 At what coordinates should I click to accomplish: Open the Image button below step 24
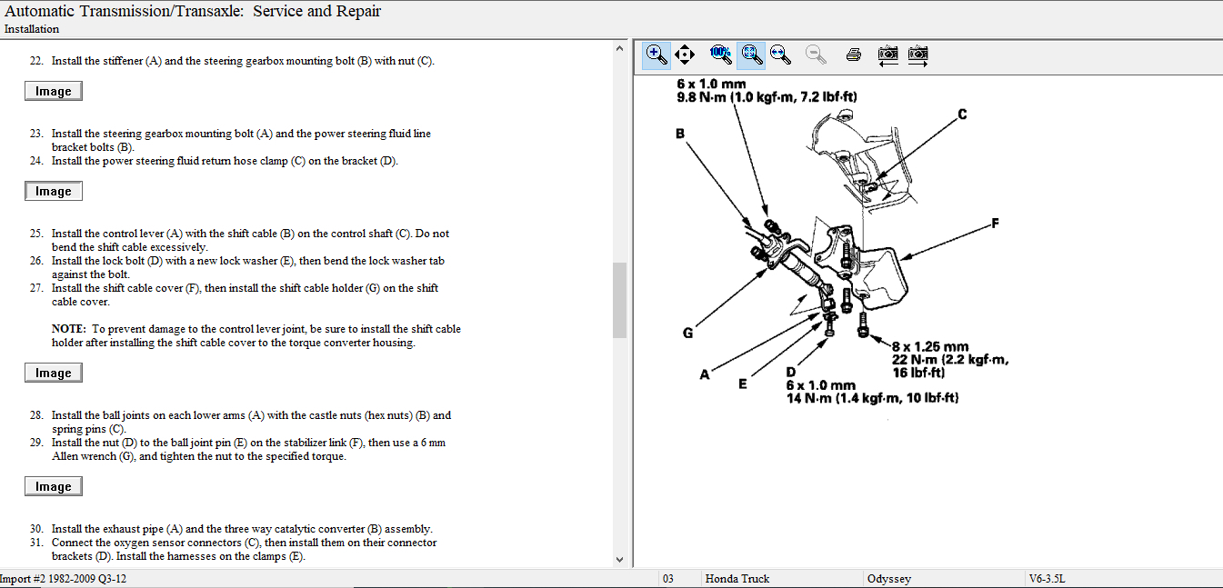click(54, 192)
